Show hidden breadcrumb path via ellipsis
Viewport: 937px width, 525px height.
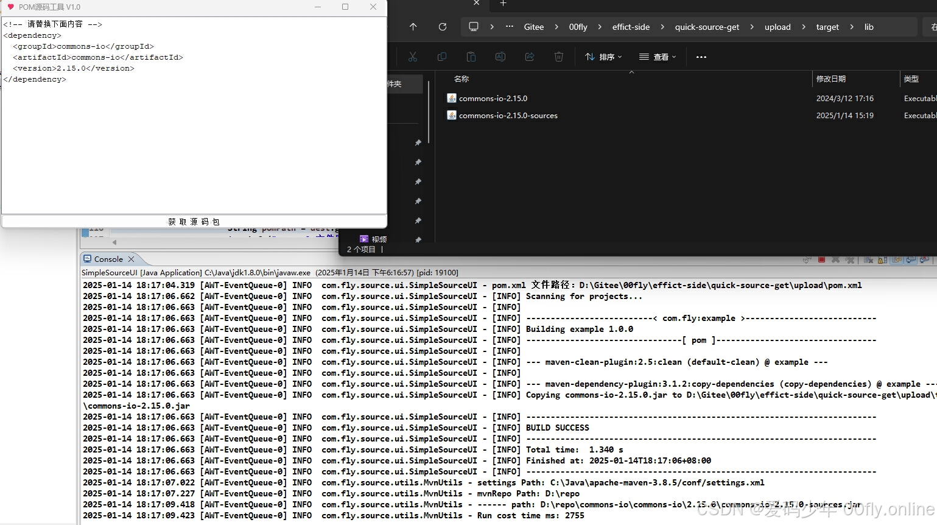pos(510,27)
